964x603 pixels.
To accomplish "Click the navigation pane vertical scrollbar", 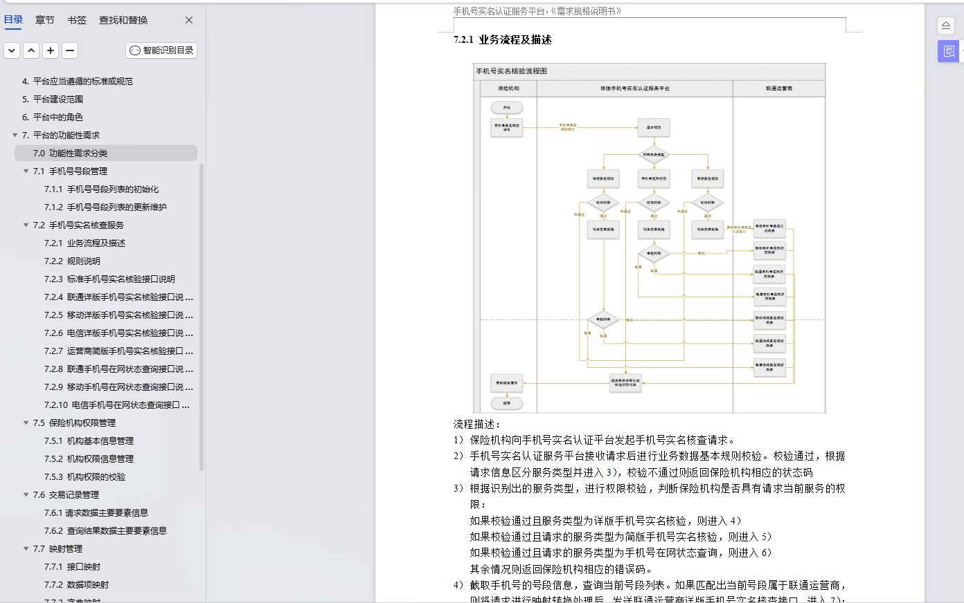I will coord(202,317).
